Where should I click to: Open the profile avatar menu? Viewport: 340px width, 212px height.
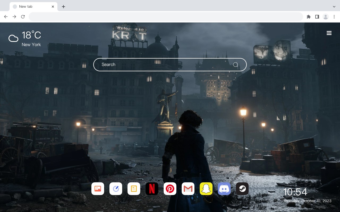[326, 17]
